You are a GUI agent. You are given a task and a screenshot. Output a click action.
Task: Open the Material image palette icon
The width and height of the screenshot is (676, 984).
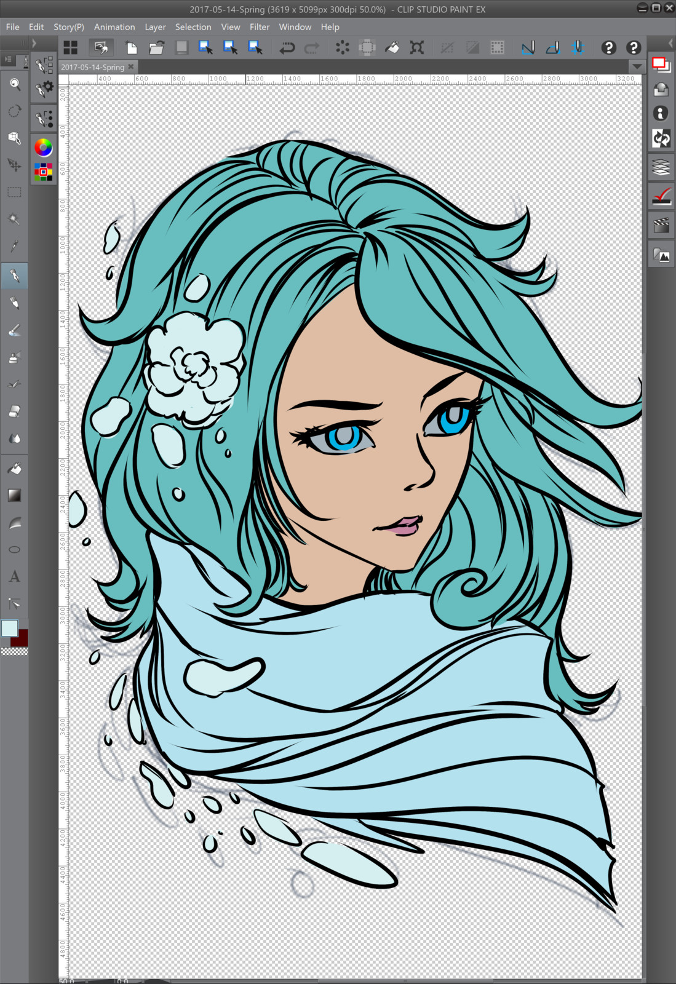(661, 255)
